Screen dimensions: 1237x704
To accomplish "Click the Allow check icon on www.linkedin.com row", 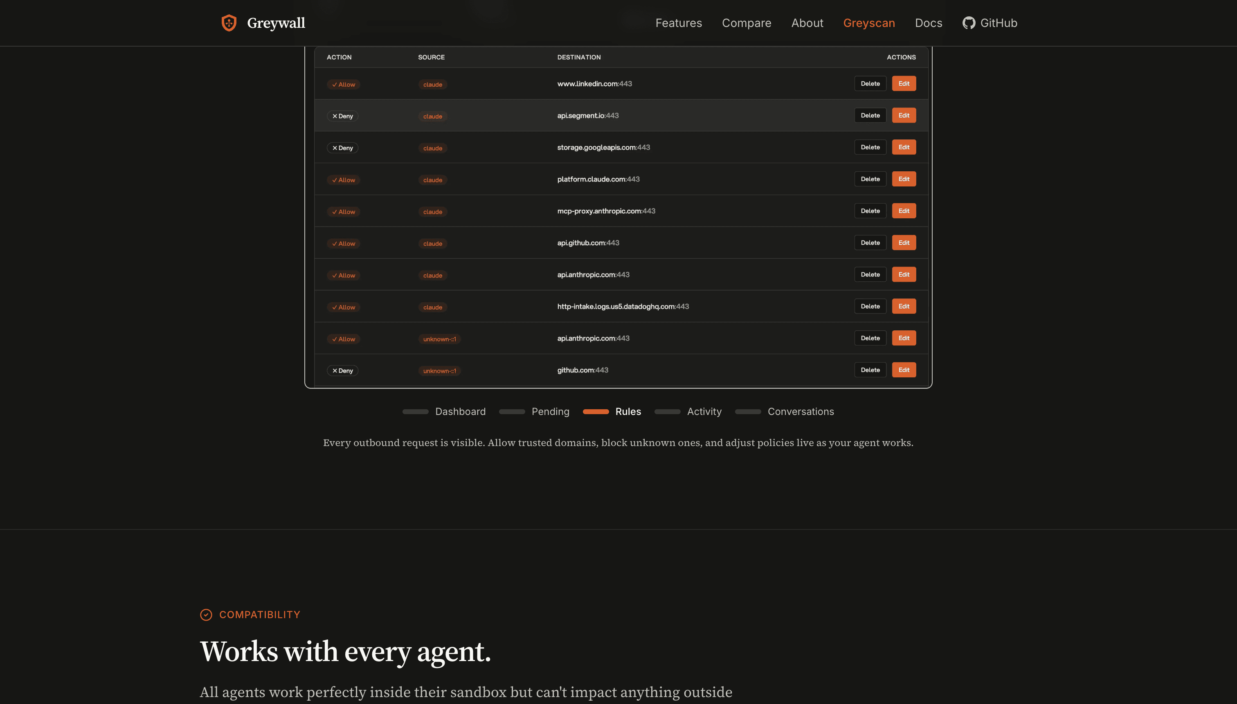I will coord(335,84).
